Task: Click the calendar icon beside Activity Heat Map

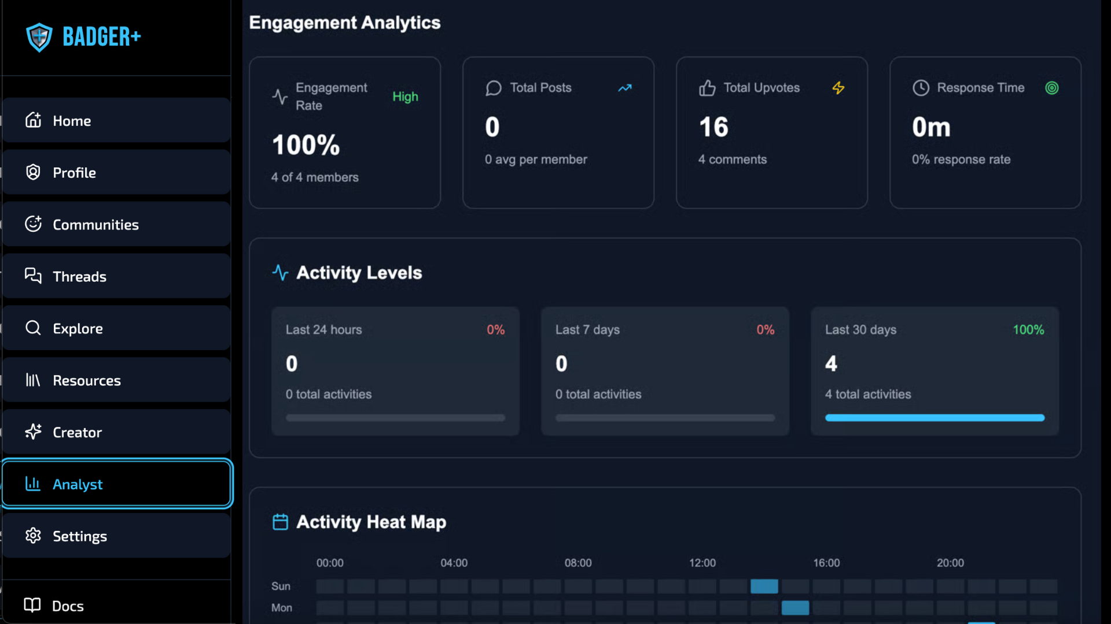Action: (x=280, y=522)
